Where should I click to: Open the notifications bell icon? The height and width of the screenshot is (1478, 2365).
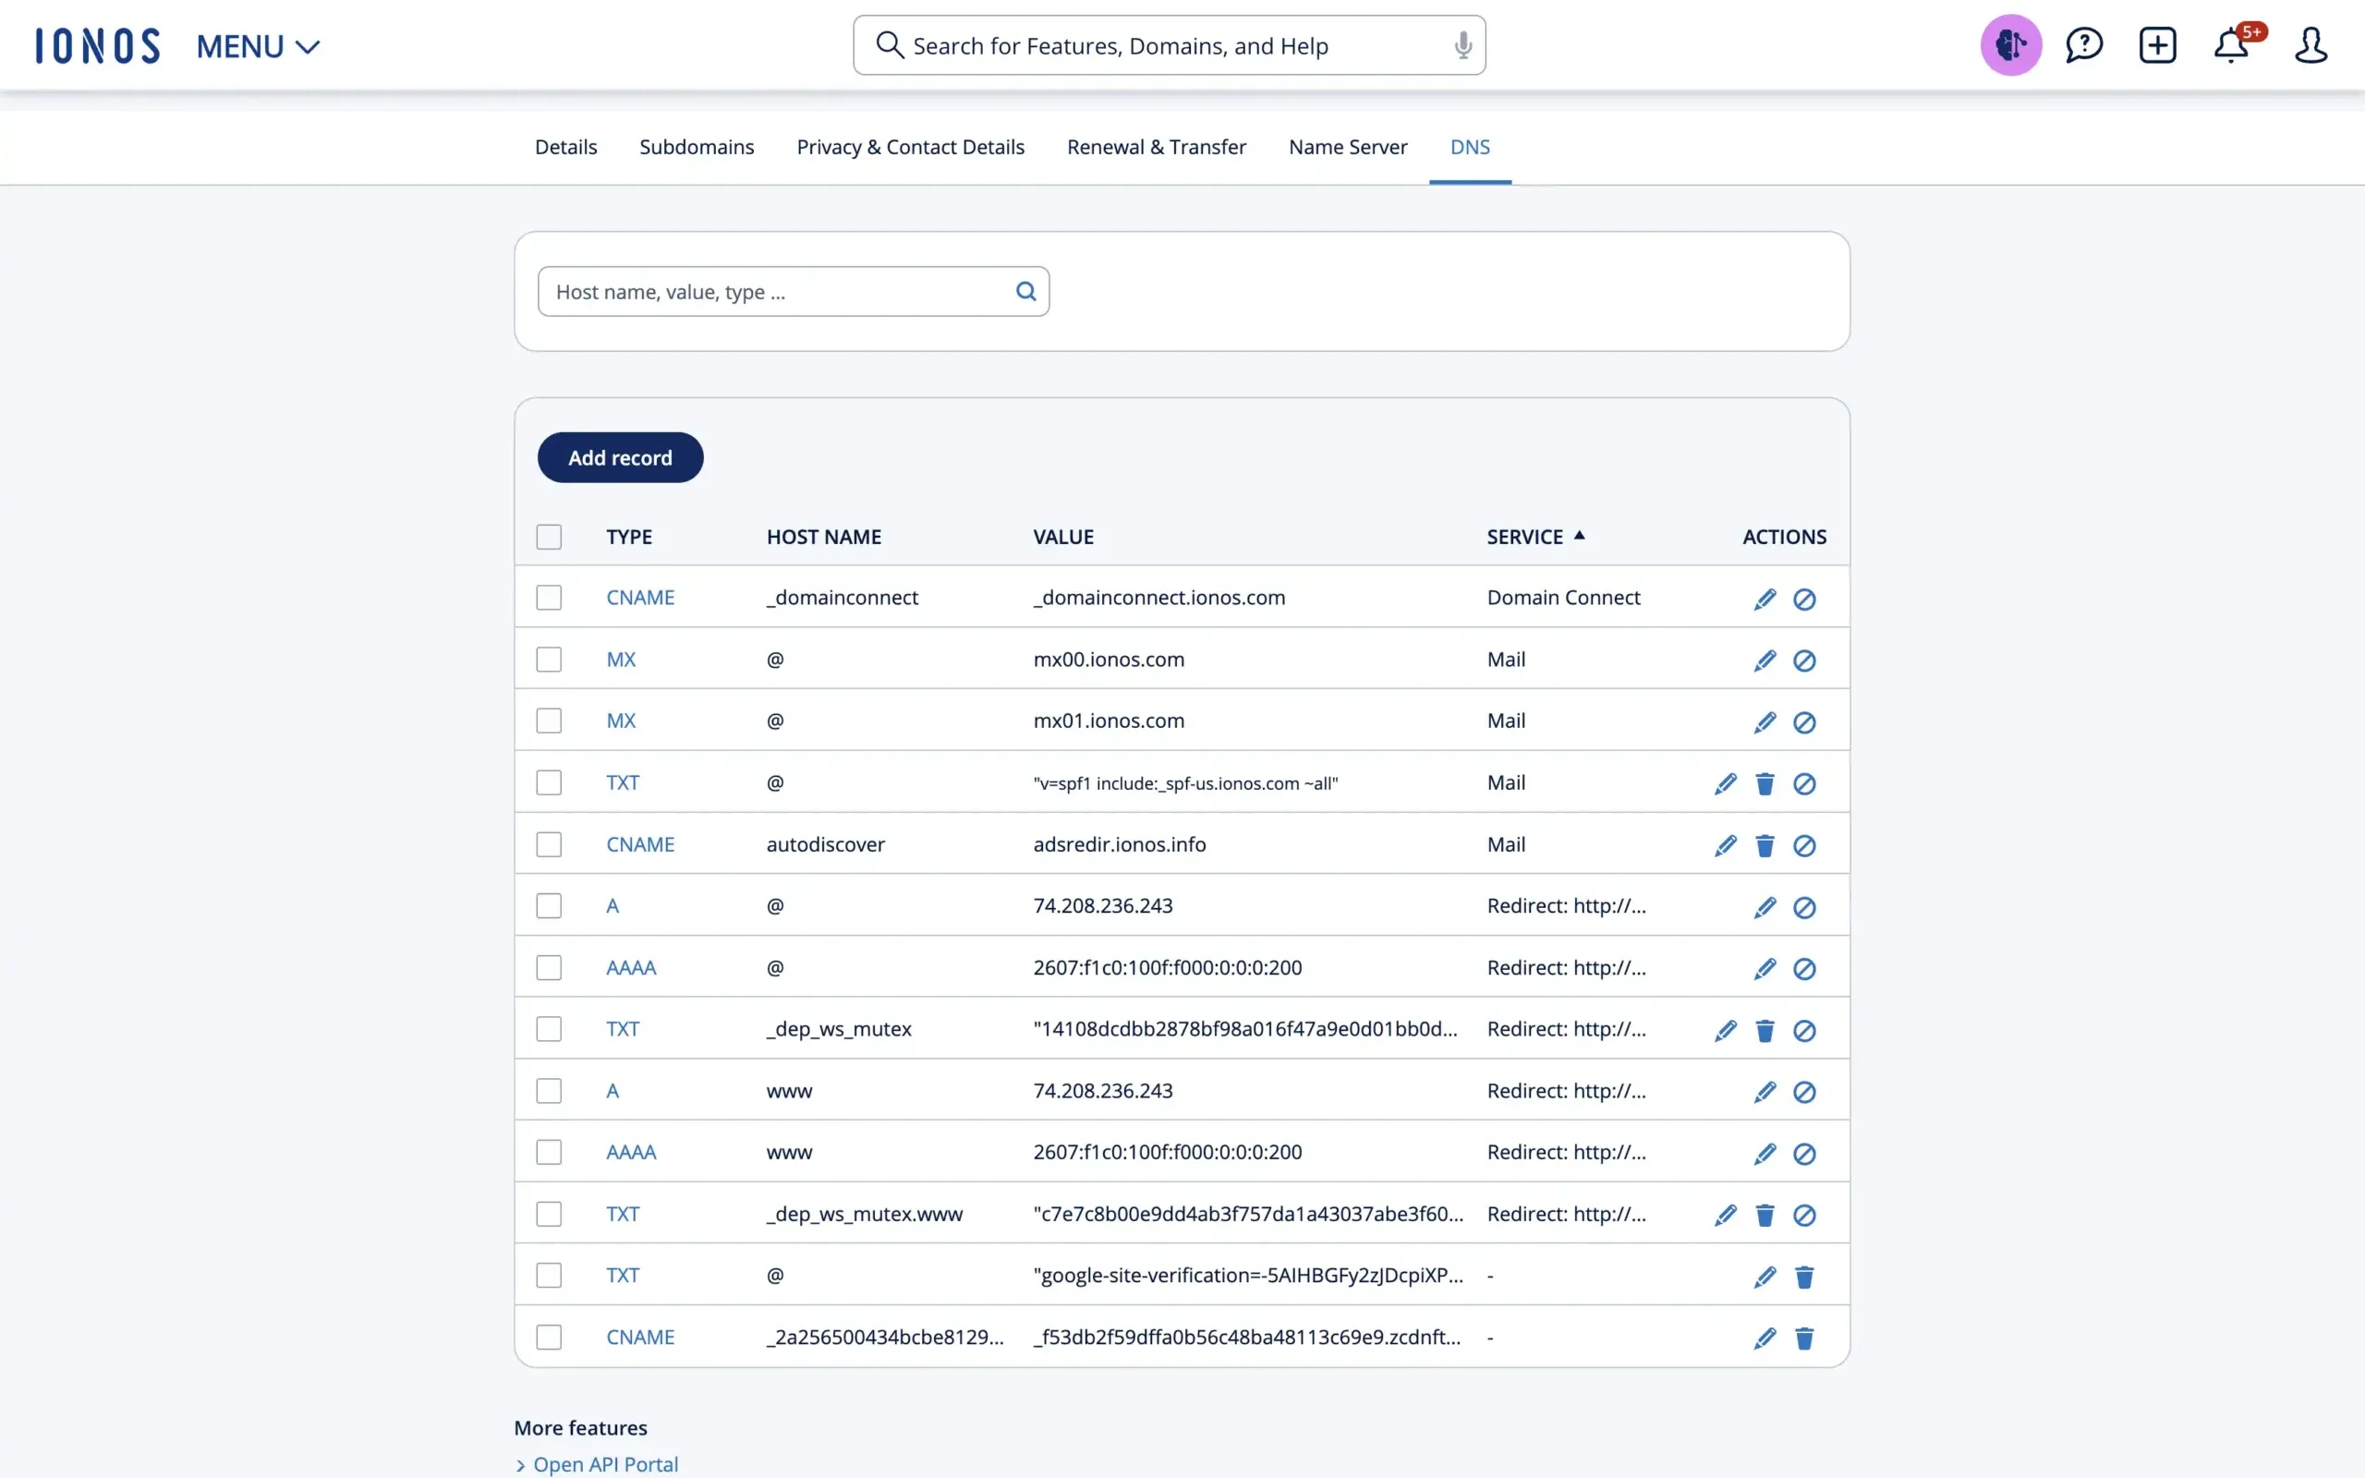(x=2231, y=45)
